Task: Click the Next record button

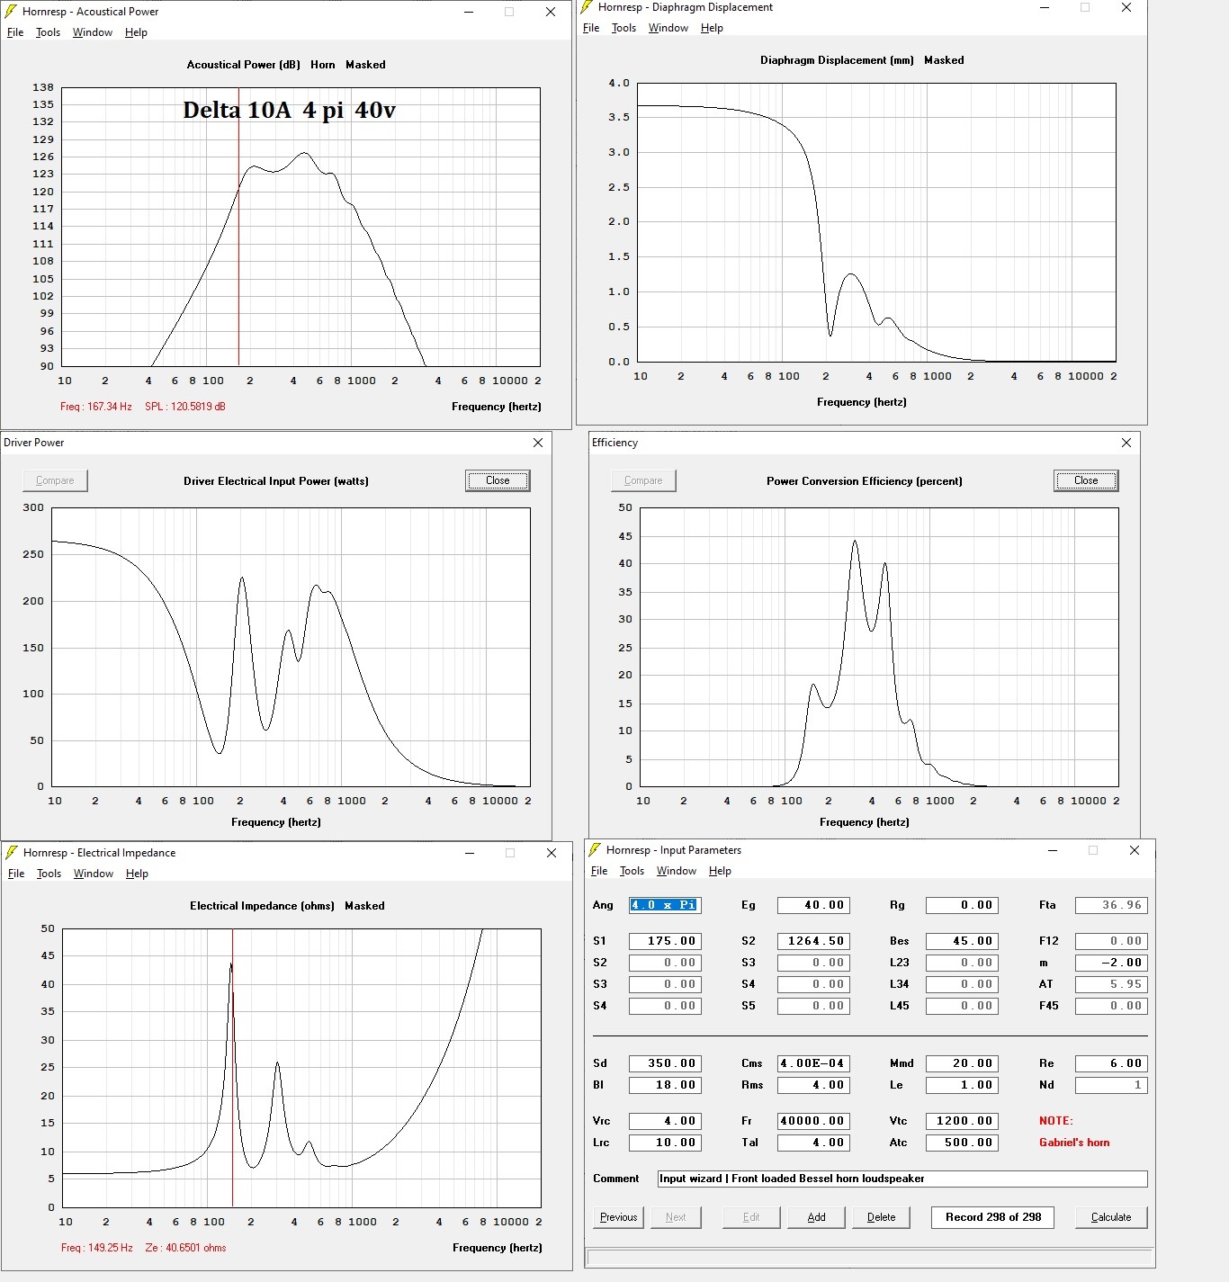Action: [676, 1217]
